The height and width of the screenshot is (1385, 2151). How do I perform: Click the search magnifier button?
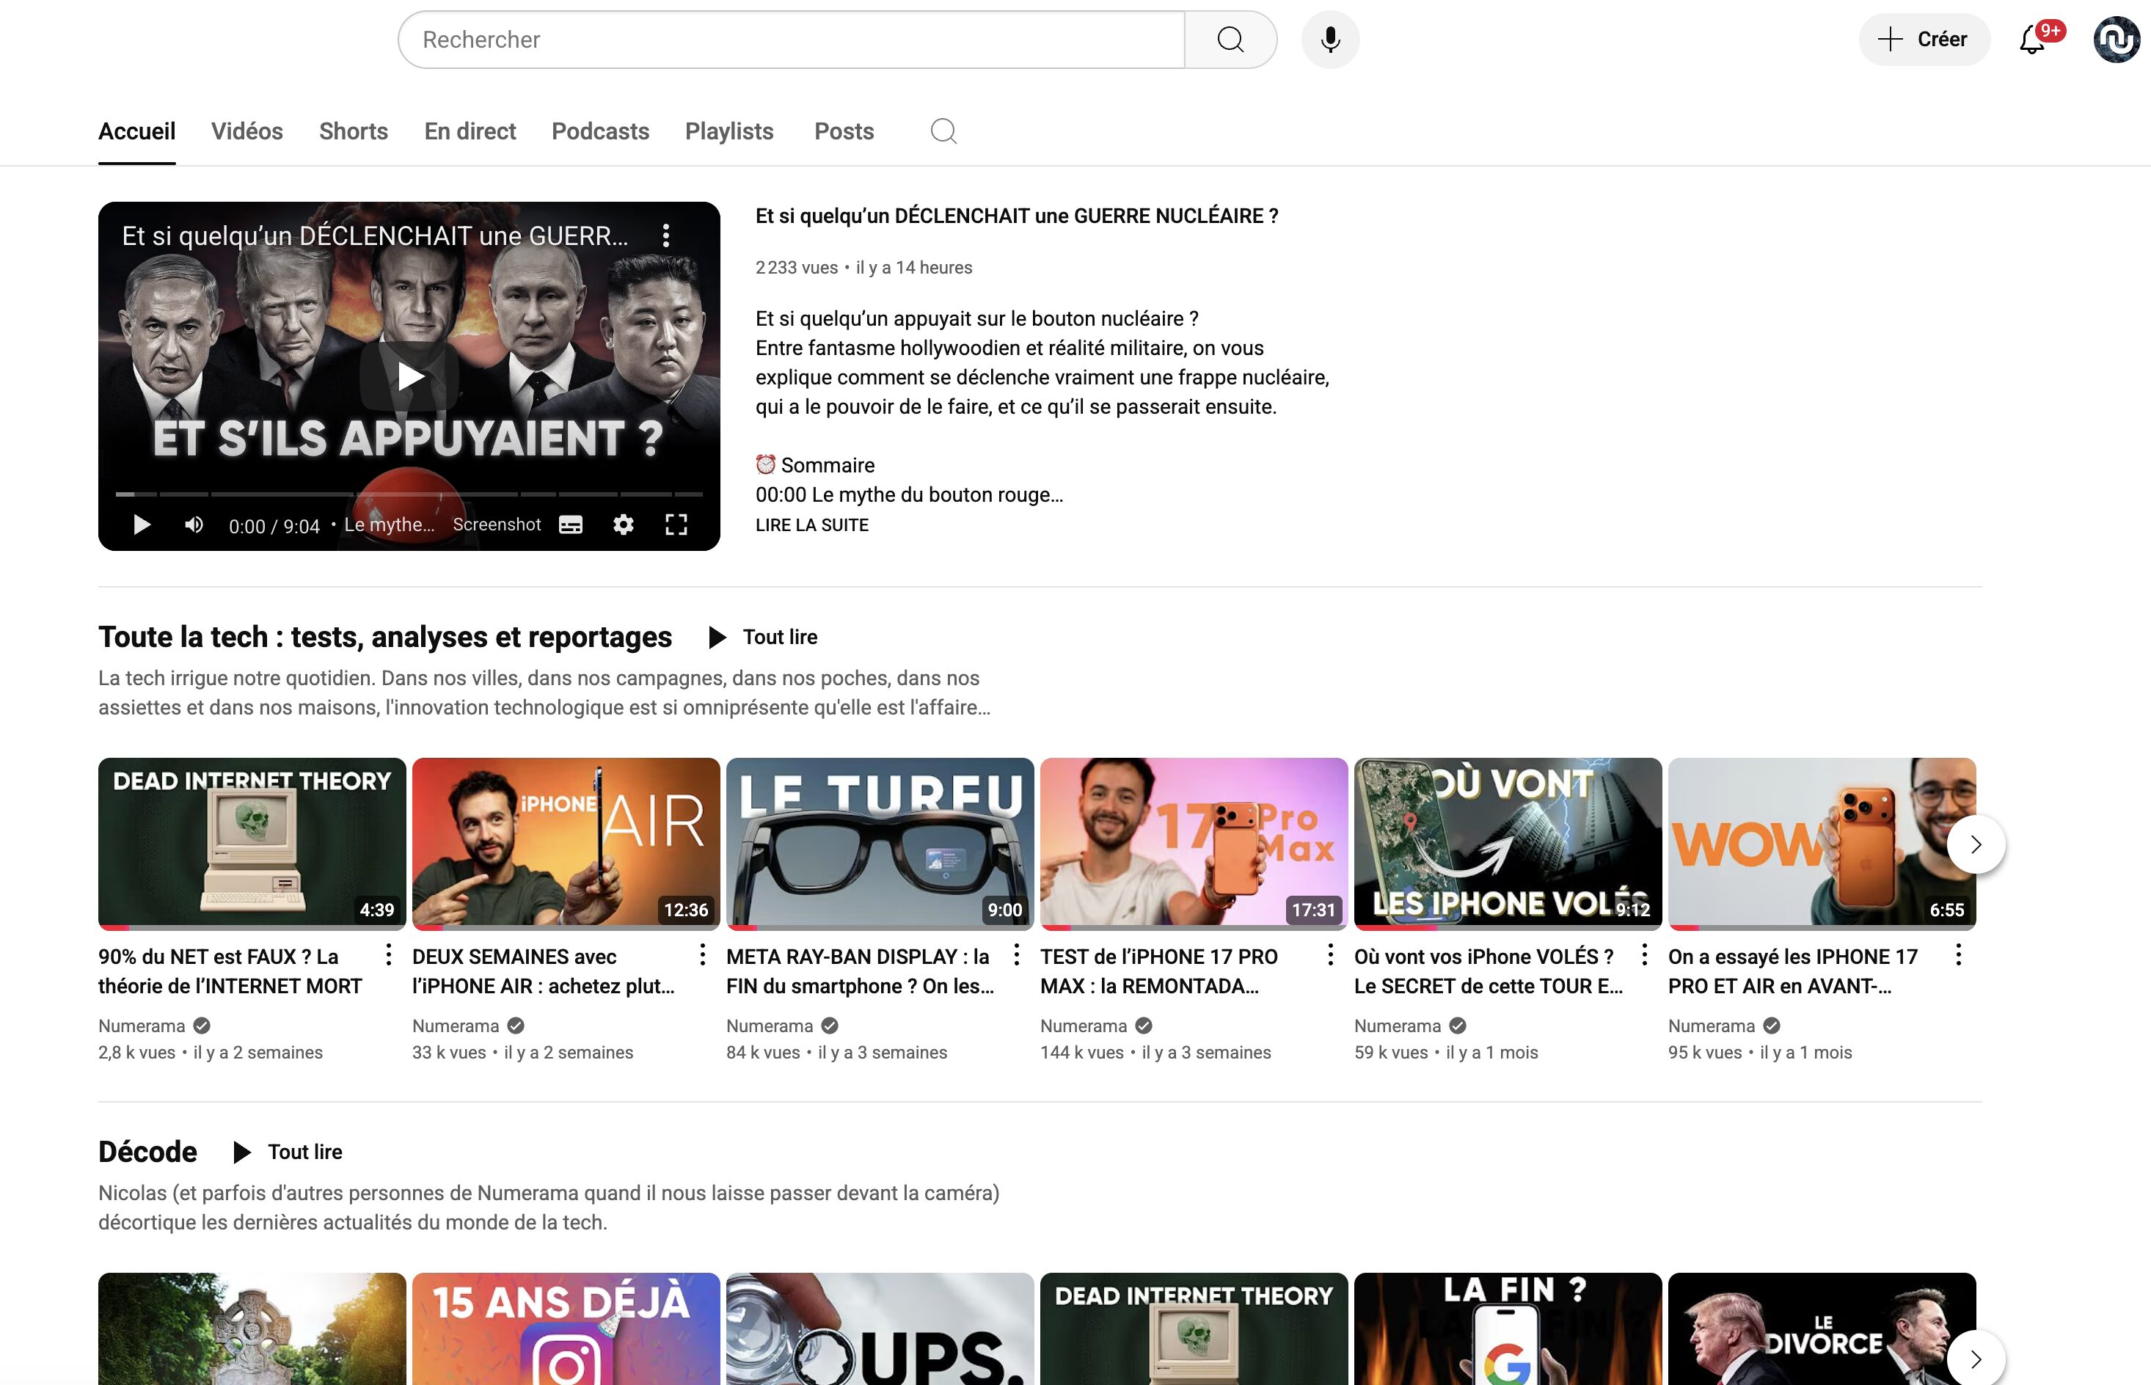(1230, 40)
